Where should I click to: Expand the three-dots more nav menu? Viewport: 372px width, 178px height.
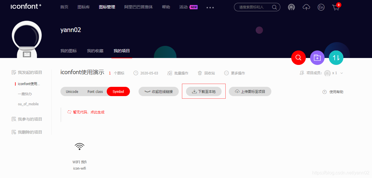pos(210,8)
